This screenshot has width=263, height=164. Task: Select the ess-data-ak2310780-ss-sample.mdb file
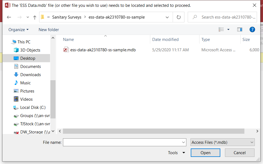103,50
